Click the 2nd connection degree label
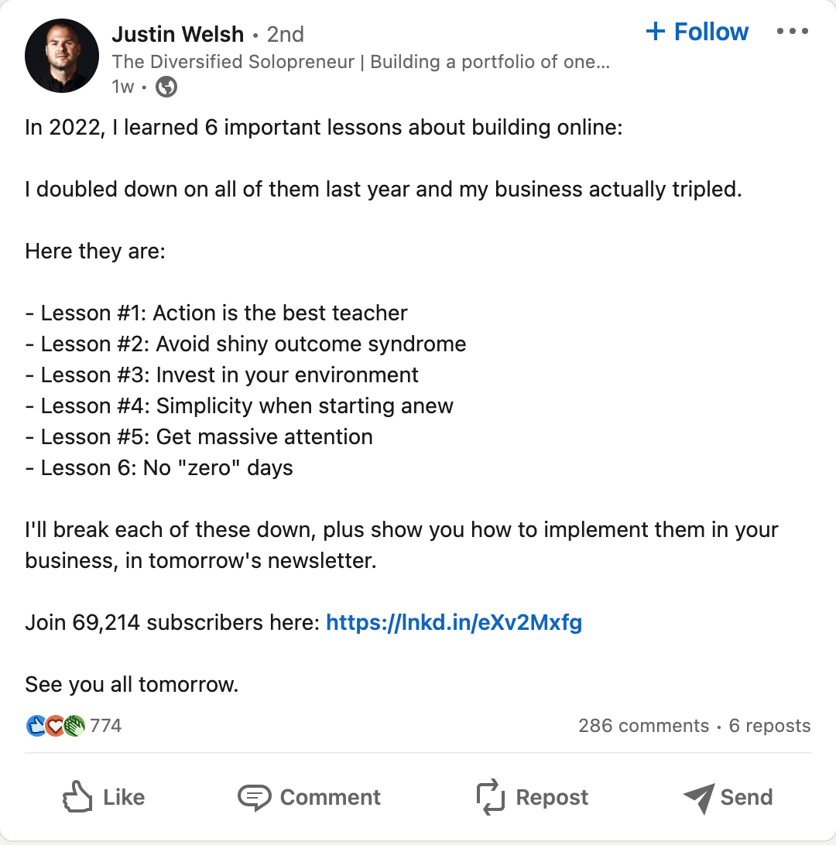The height and width of the screenshot is (845, 836). 286,34
